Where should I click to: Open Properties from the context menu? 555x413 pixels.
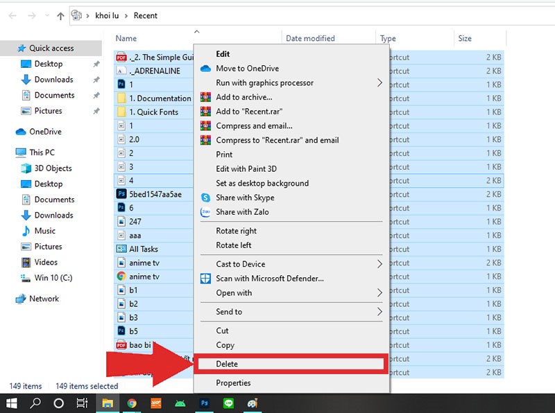point(291,383)
